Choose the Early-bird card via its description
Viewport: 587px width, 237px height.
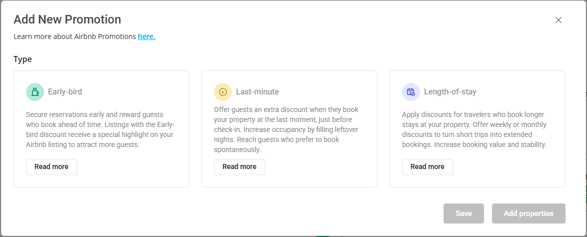pyautogui.click(x=100, y=129)
